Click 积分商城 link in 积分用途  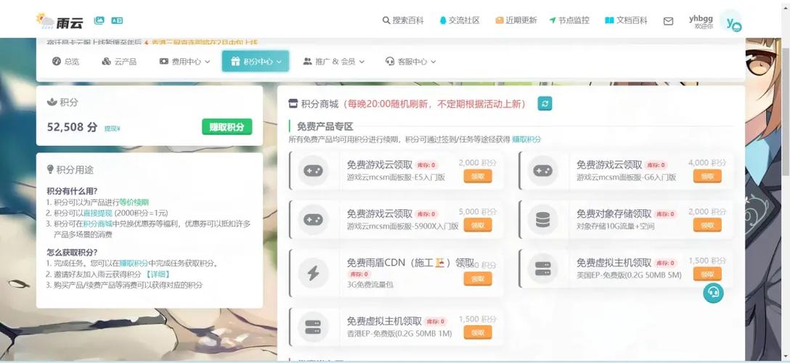(97, 224)
